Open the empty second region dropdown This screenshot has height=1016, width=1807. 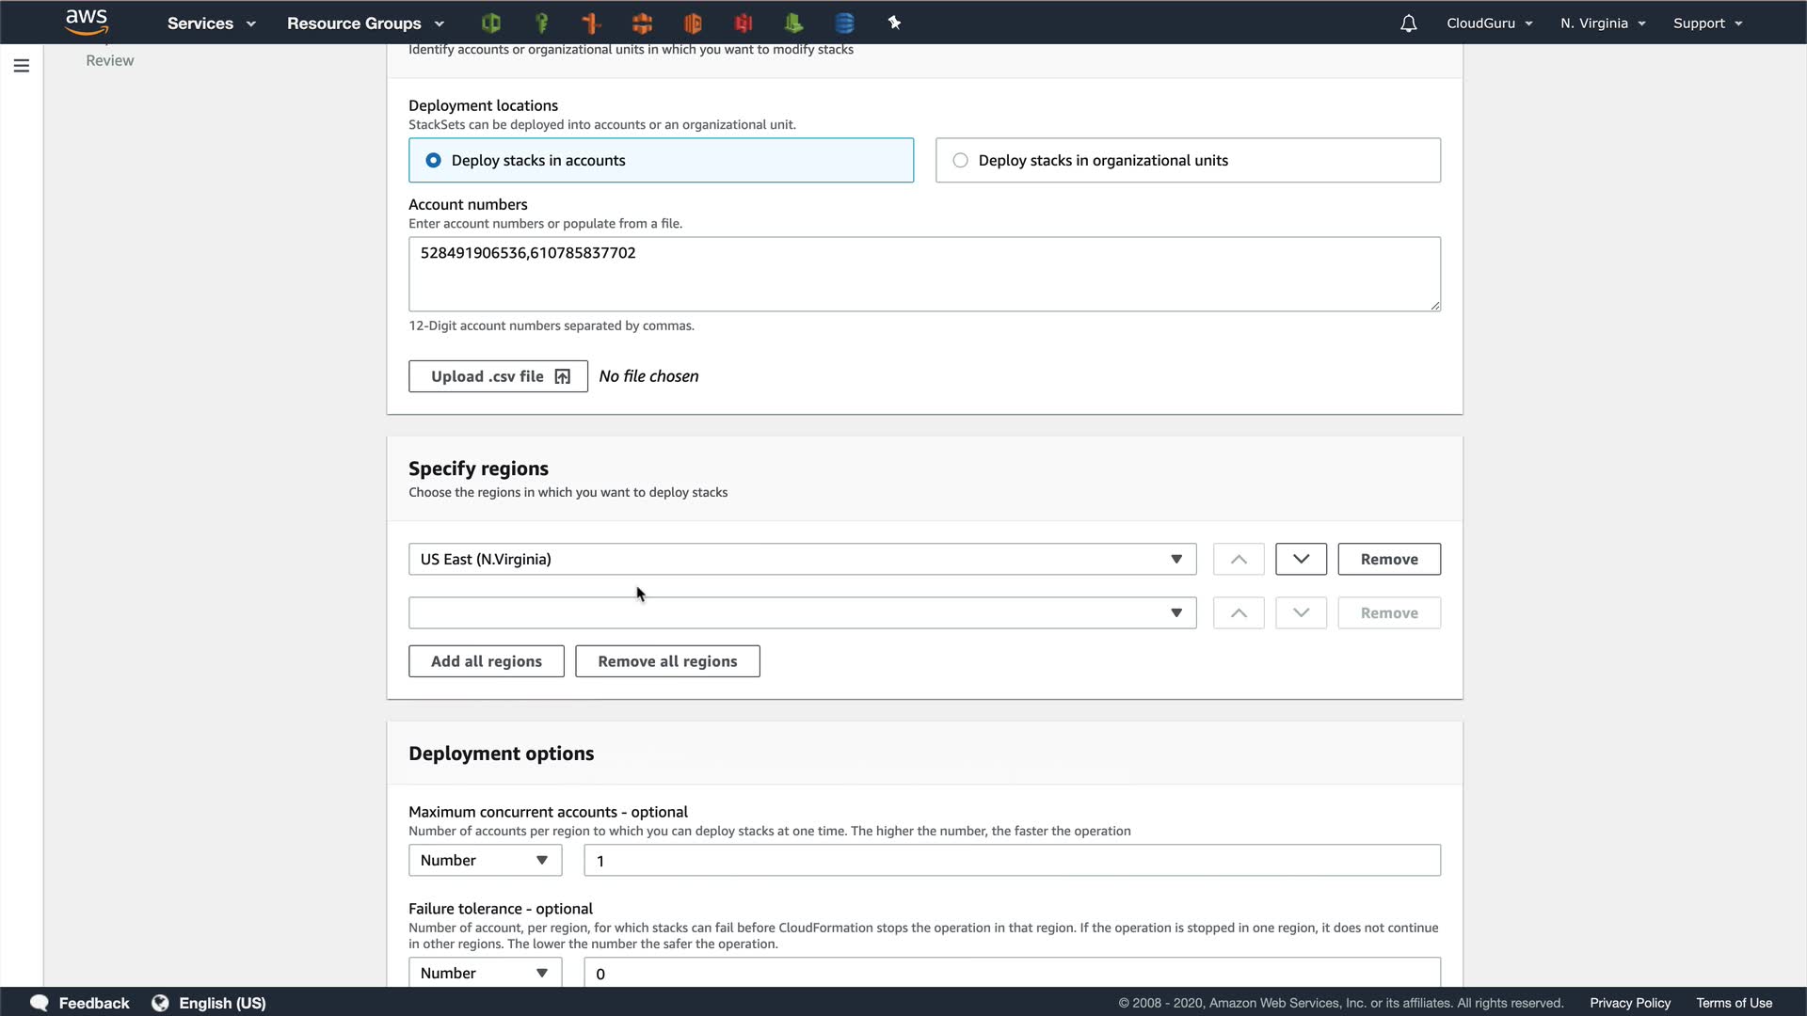click(802, 613)
